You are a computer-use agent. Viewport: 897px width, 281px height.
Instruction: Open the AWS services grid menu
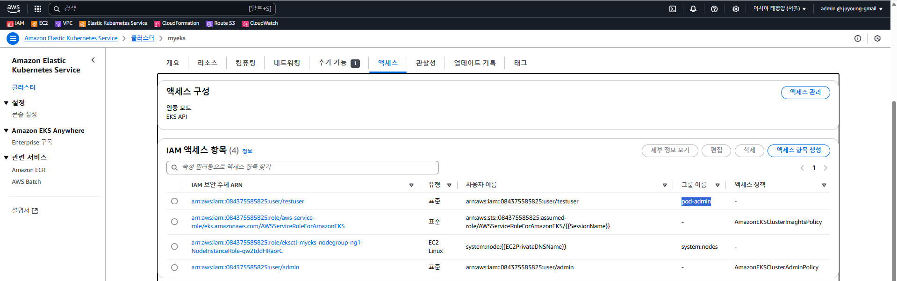pyautogui.click(x=38, y=9)
